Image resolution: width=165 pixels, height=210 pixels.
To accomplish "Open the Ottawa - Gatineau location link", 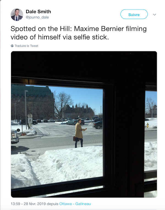I will pos(75,204).
